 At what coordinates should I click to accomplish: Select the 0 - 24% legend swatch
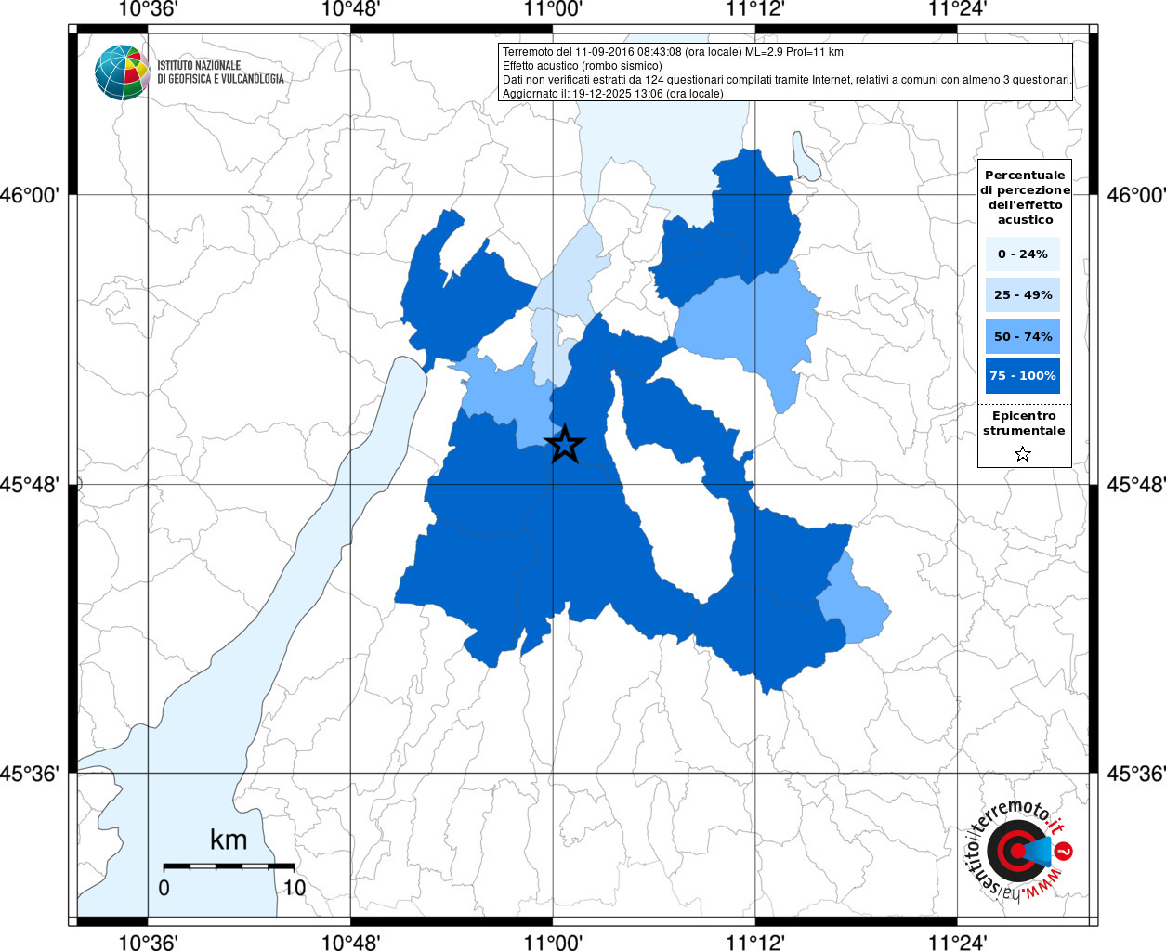(1022, 254)
